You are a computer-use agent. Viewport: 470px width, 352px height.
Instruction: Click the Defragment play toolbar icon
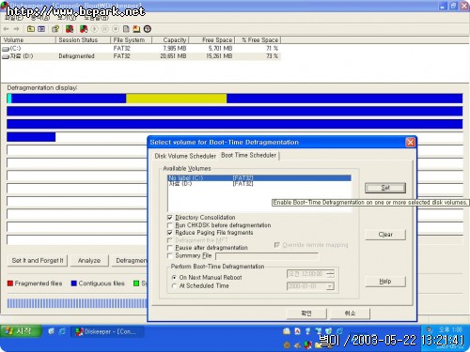[x=94, y=29]
